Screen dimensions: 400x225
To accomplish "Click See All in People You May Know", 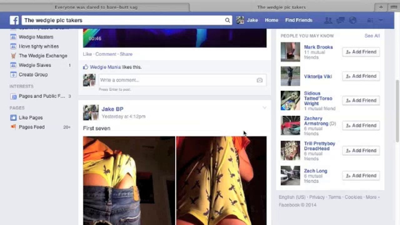I will (372, 36).
